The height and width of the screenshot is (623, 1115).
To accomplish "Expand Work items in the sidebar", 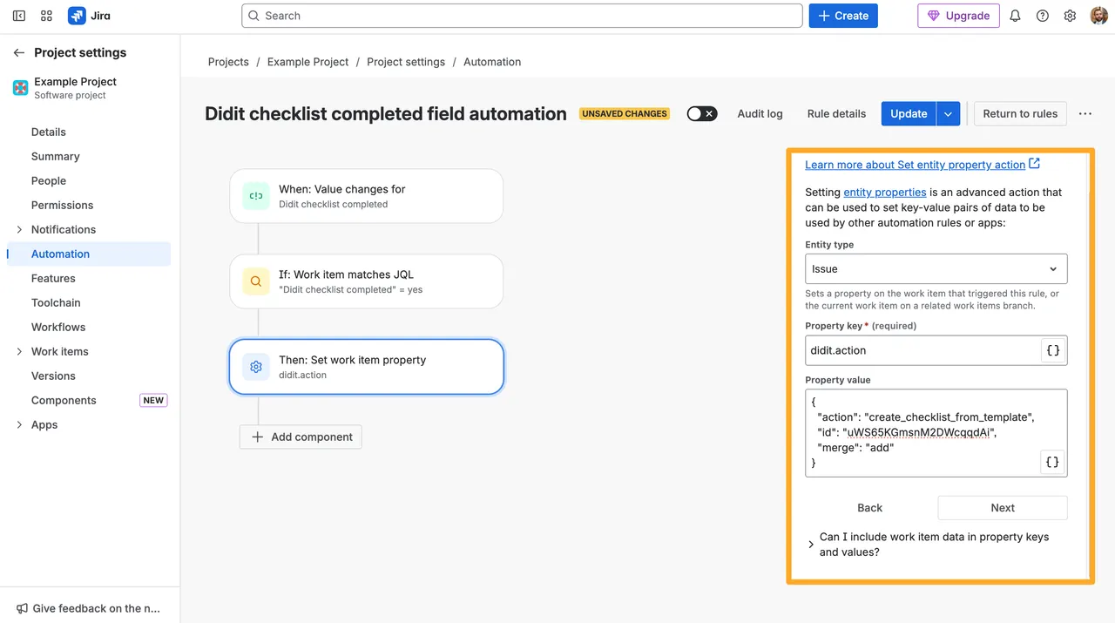I will [19, 351].
